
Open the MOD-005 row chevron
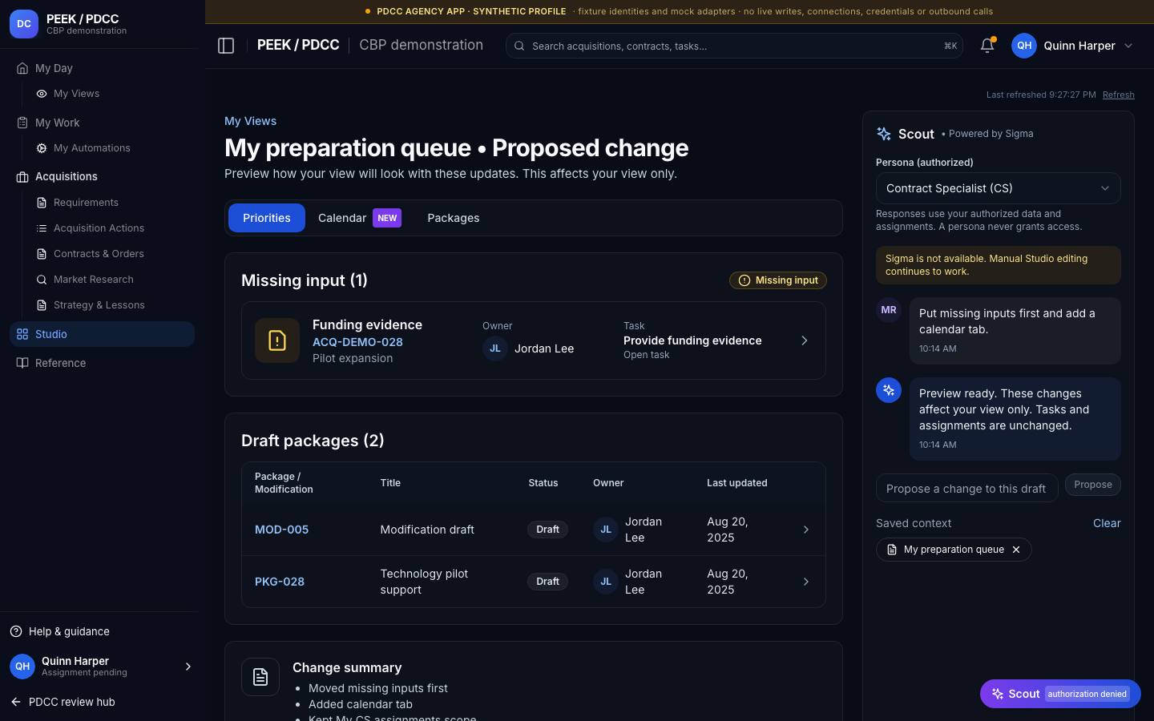[x=806, y=530]
